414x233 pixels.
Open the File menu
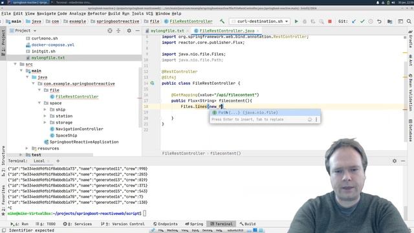(x=6, y=14)
